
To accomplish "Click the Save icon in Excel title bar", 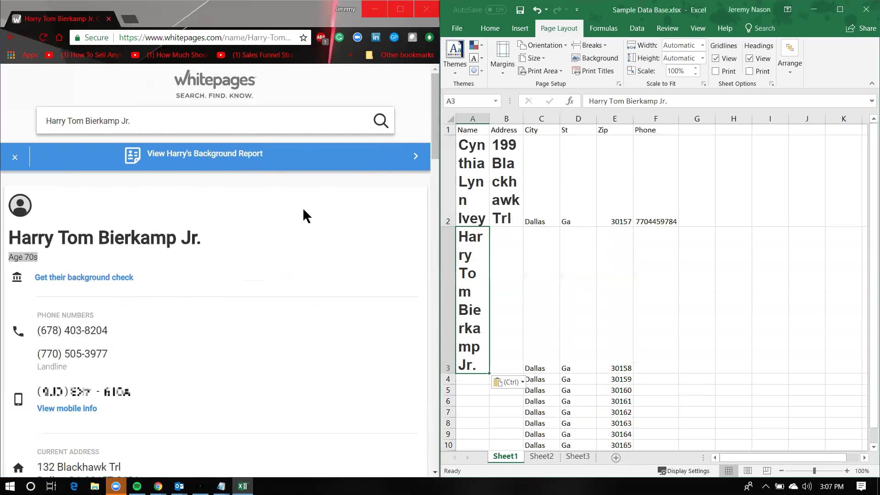I will coord(520,10).
